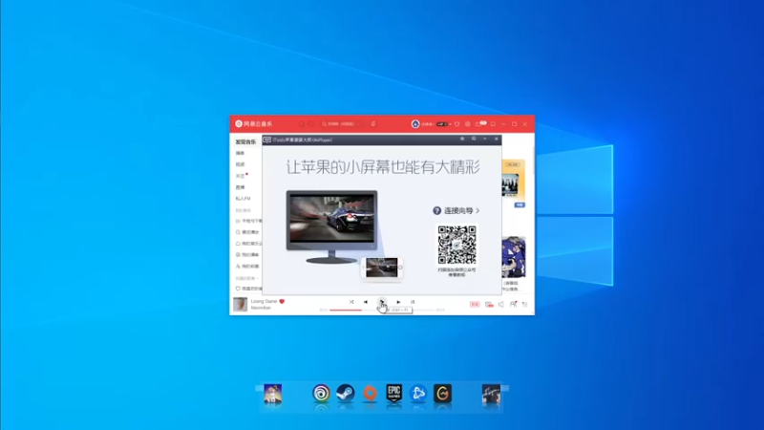This screenshot has width=764, height=430.
Task: Open the play queue list icon
Action: click(x=525, y=304)
